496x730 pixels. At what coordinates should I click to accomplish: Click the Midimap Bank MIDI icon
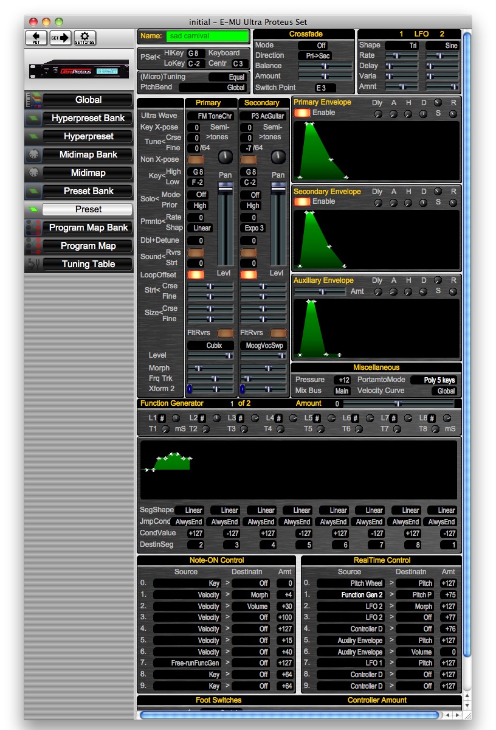pos(33,155)
